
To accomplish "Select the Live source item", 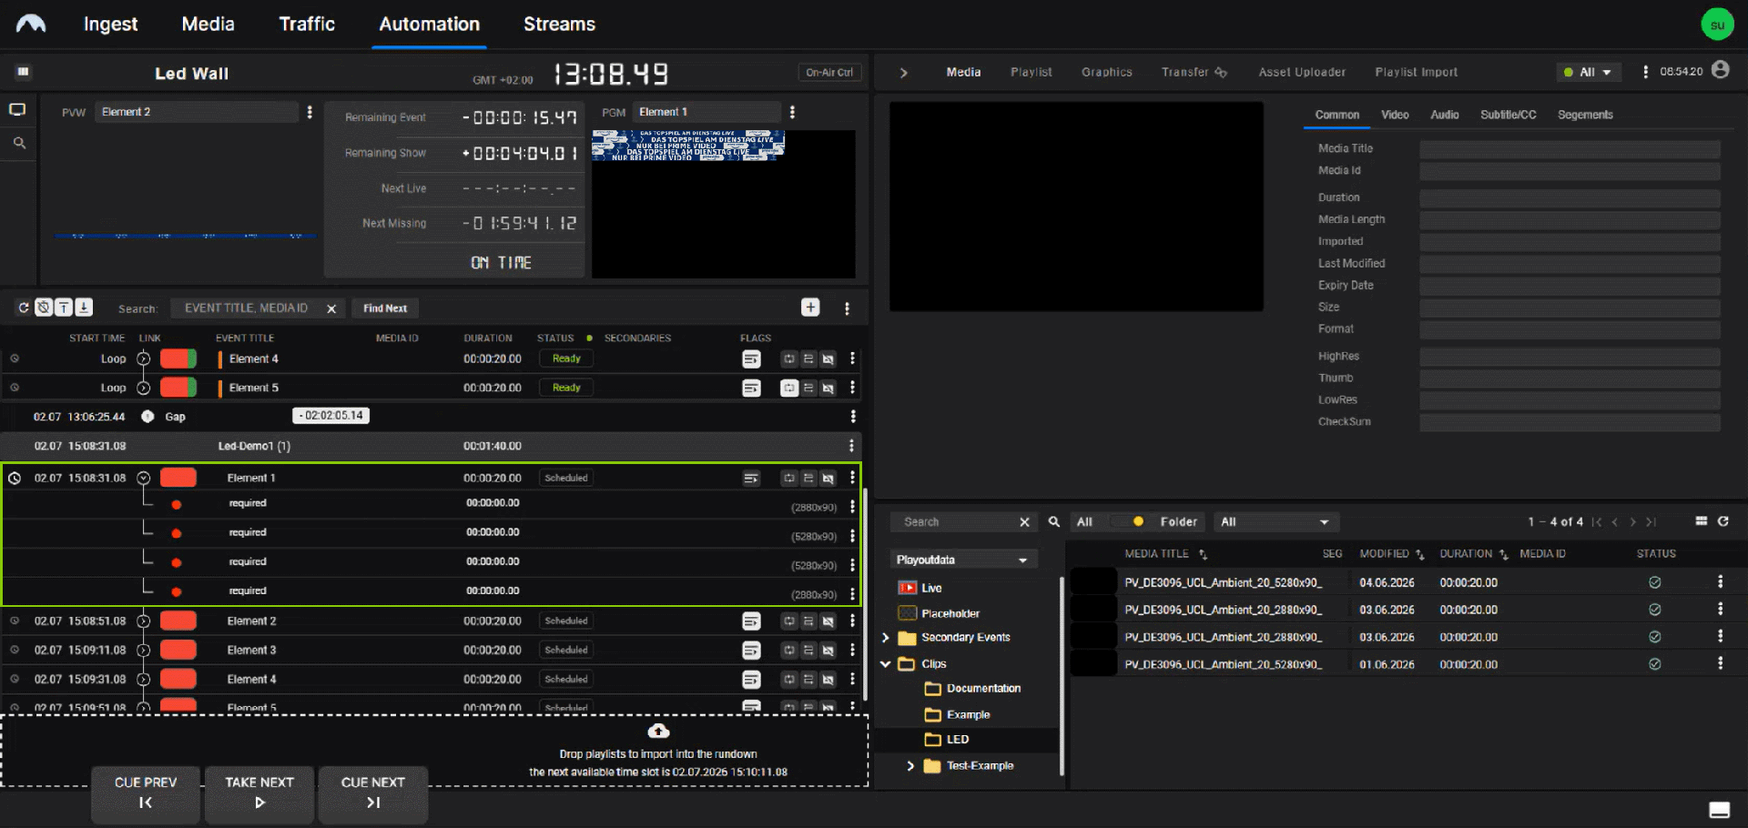I will (x=920, y=588).
